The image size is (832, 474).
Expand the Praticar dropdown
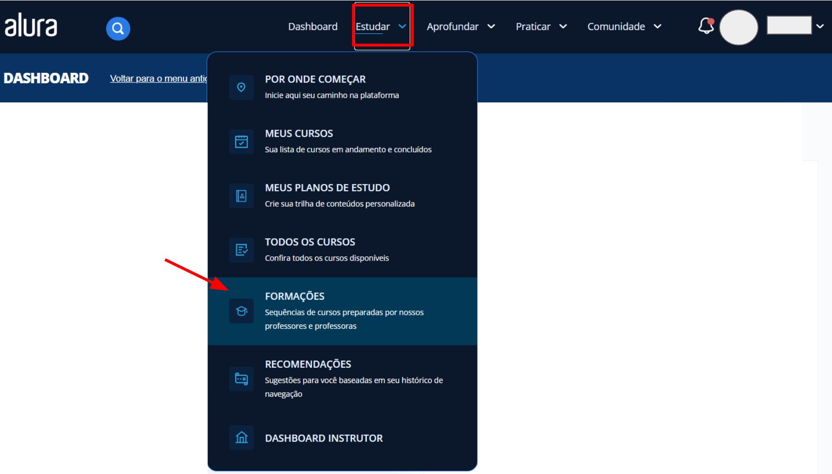pyautogui.click(x=541, y=27)
